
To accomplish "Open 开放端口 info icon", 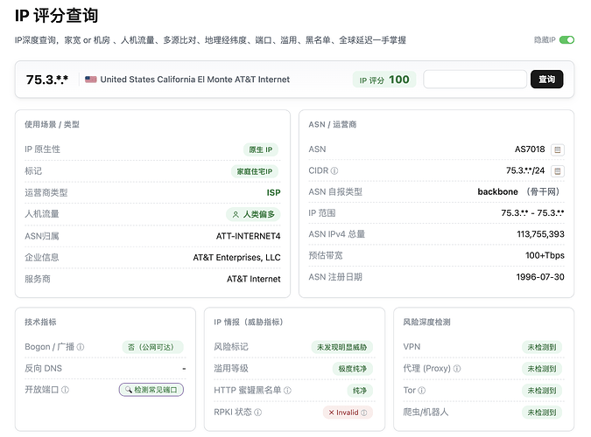I will click(65, 390).
